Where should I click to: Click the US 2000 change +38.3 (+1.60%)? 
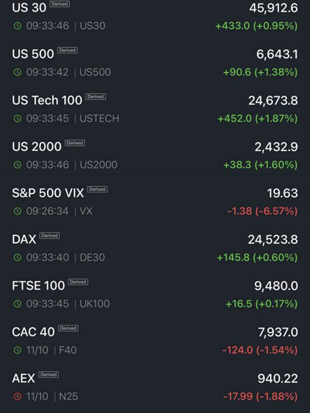click(260, 165)
